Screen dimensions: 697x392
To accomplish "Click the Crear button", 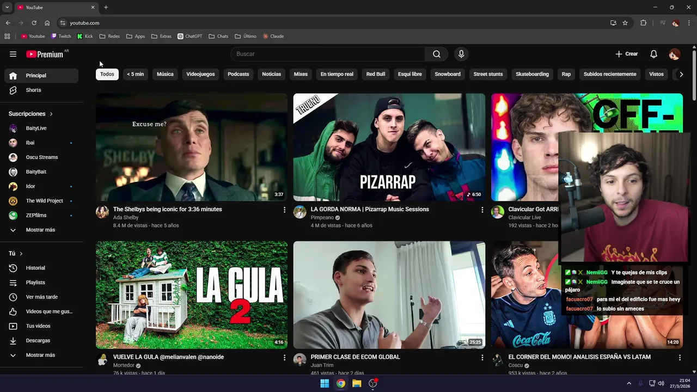I will tap(626, 54).
